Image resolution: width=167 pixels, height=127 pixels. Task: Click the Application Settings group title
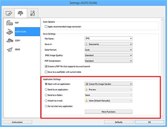pos(52,79)
